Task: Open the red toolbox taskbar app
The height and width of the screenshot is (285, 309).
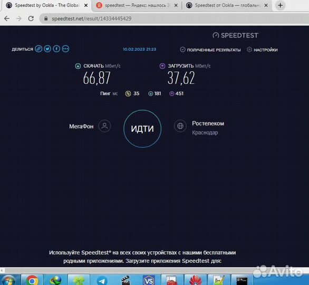Action: pyautogui.click(x=172, y=280)
